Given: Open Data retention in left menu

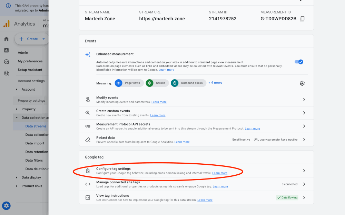Looking at the screenshot, I should tap(37, 152).
